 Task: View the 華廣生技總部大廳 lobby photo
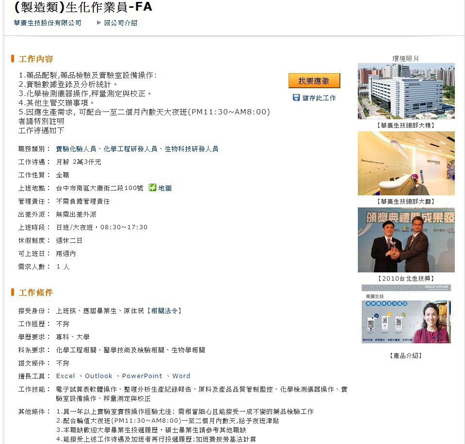[x=406, y=163]
